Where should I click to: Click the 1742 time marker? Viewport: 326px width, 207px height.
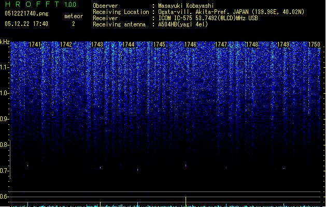click(x=66, y=45)
